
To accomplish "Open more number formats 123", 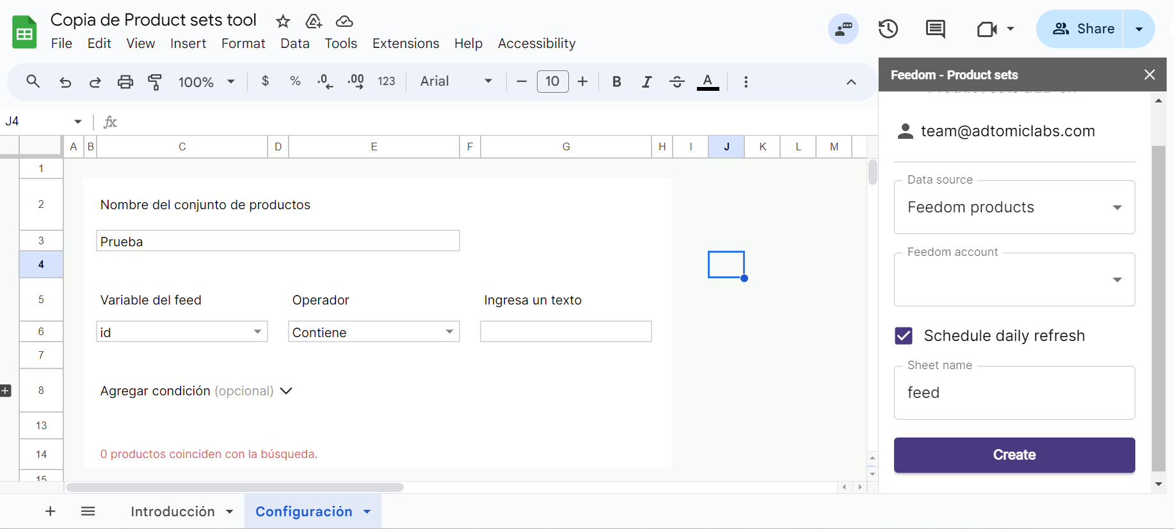I will [x=387, y=81].
